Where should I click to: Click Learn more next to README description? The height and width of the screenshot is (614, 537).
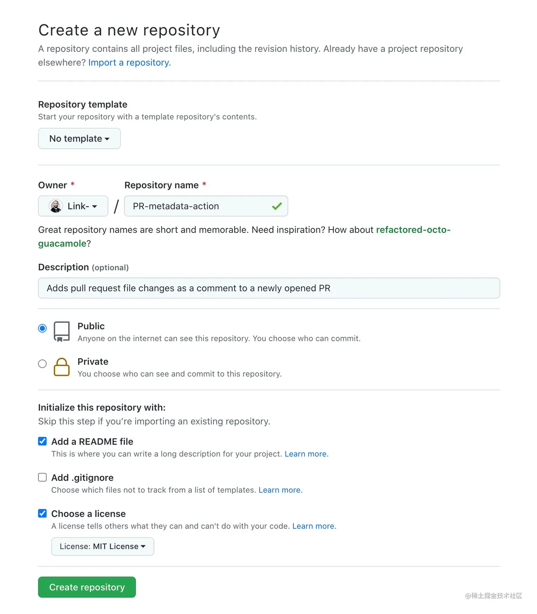pyautogui.click(x=306, y=454)
